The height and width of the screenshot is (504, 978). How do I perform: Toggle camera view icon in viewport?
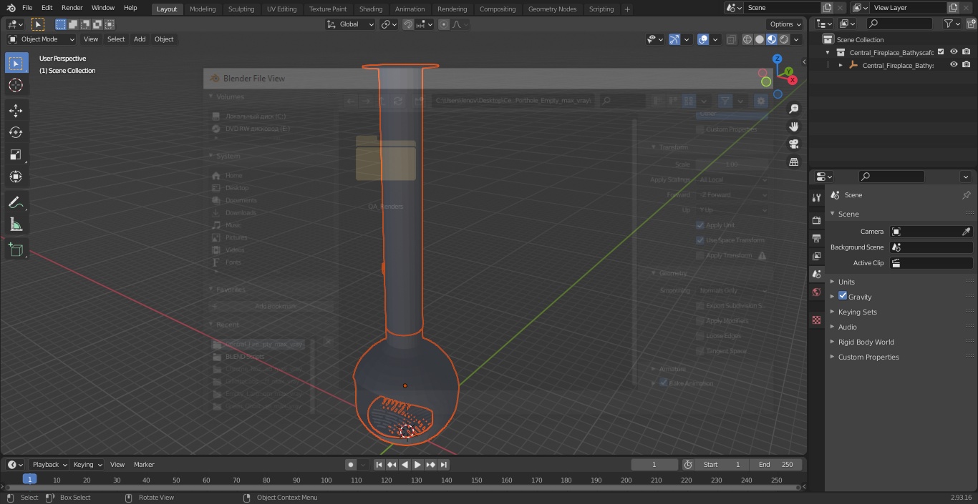click(793, 144)
